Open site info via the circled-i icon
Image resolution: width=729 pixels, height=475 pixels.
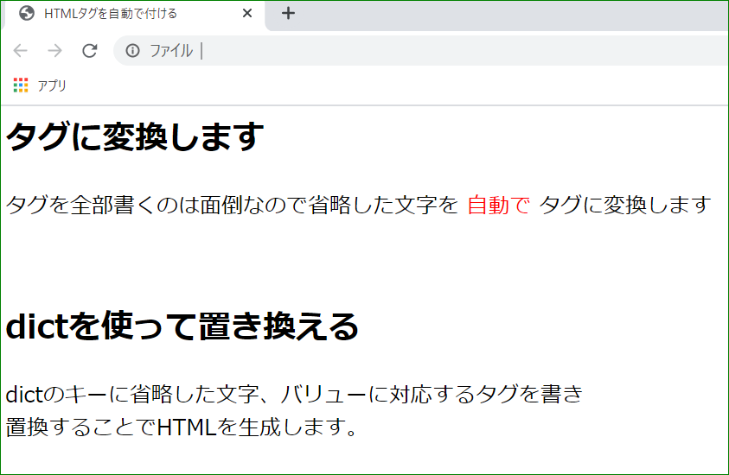132,51
